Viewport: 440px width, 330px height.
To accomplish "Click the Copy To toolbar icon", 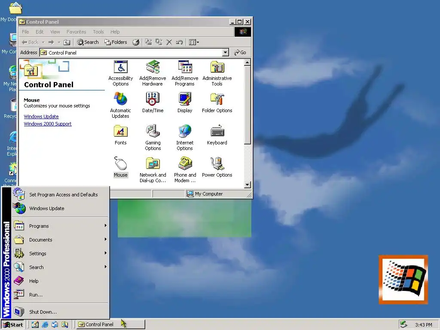I will click(x=159, y=43).
